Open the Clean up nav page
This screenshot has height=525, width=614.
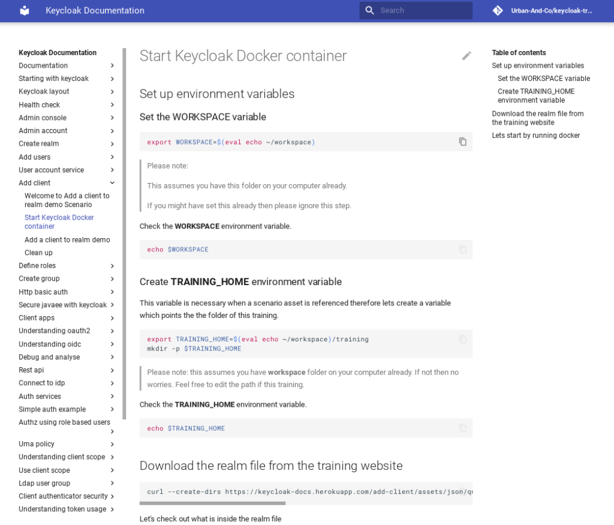pyautogui.click(x=38, y=253)
